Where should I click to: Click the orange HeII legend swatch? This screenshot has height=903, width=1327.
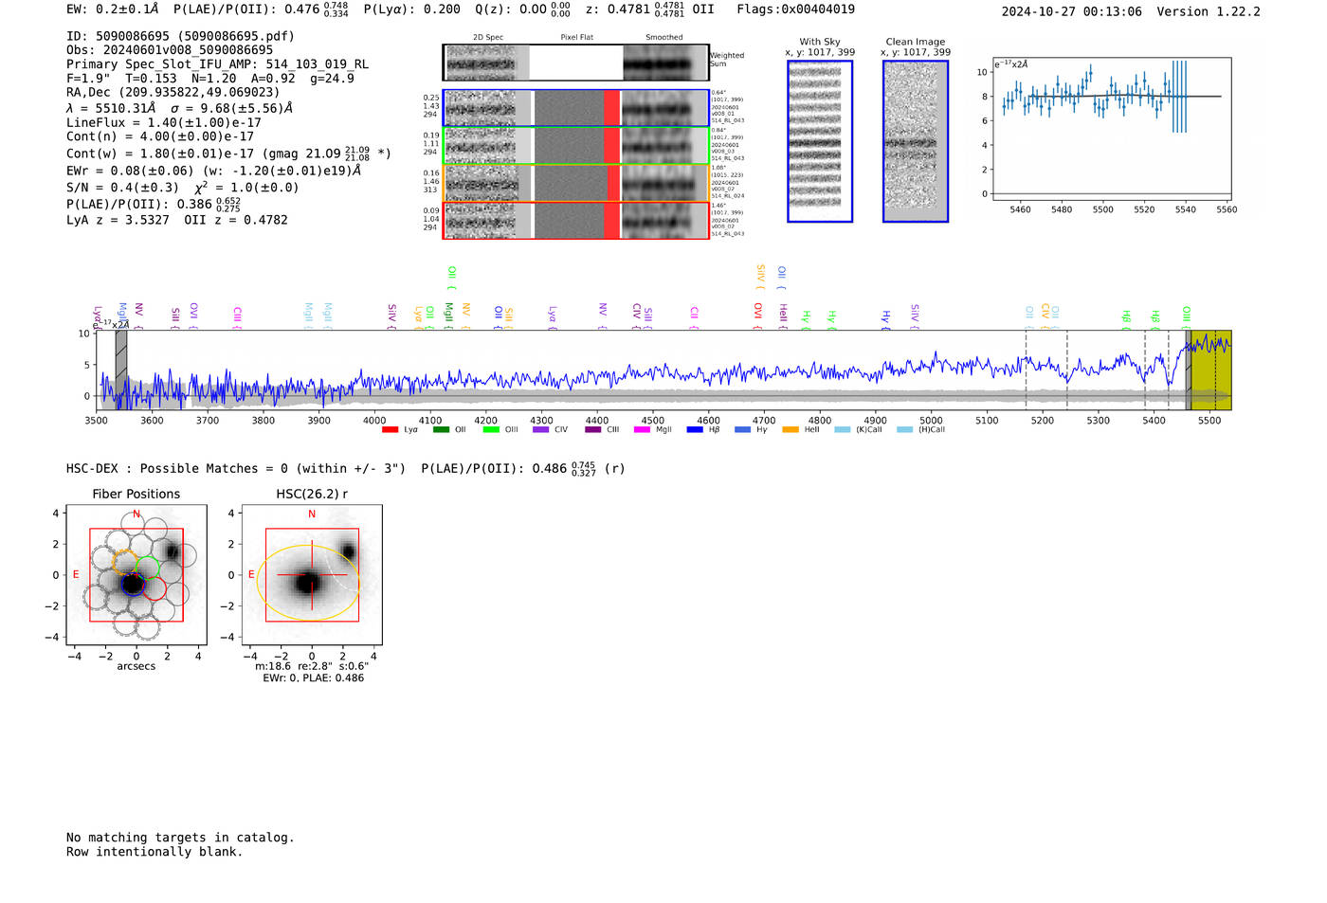(791, 430)
